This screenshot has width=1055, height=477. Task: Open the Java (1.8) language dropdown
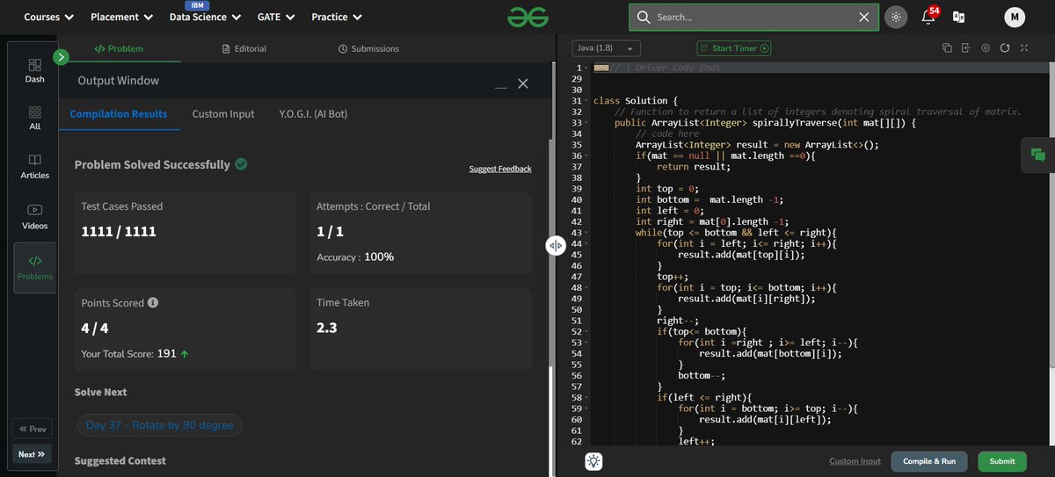click(607, 48)
